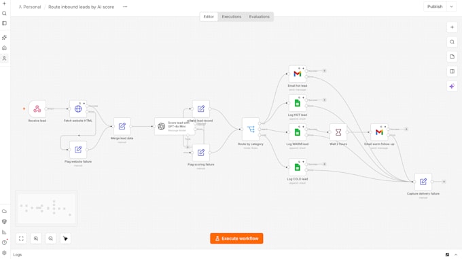The height and width of the screenshot is (259, 462).
Task: Add node after Log HOT lead success output
Action: 324,100
